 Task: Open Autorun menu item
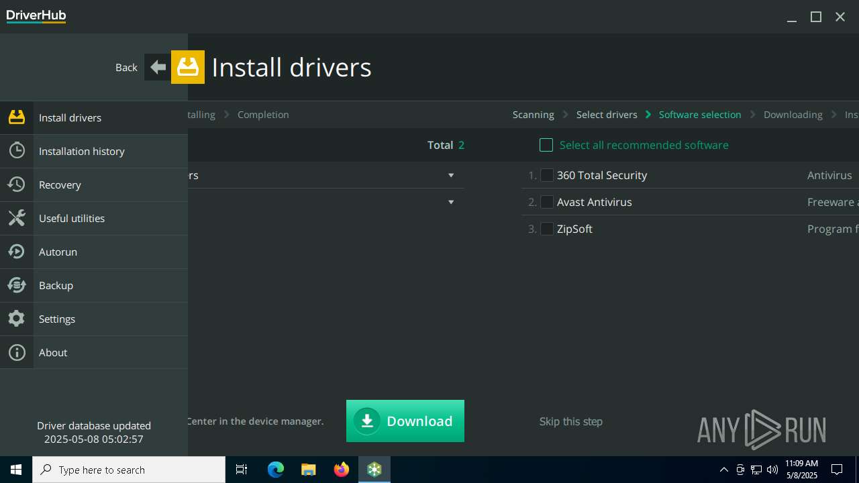pos(94,252)
